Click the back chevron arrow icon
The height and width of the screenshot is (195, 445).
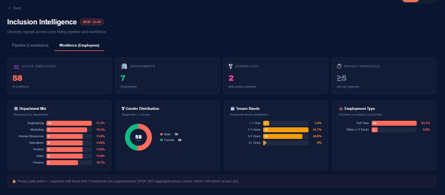coord(9,8)
